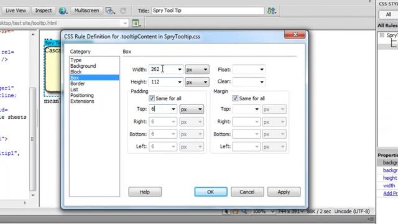The height and width of the screenshot is (224, 398).
Task: Click the Inspect button
Action: [x=44, y=11]
